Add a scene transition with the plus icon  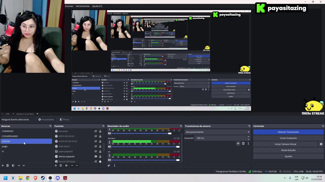pyautogui.click(x=238, y=144)
